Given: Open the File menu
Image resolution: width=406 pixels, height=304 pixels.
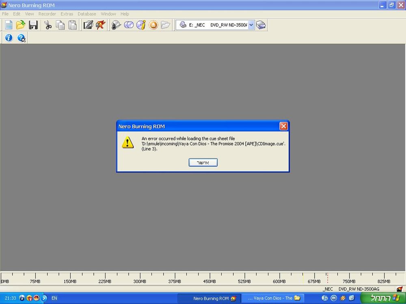Looking at the screenshot, I should point(5,14).
